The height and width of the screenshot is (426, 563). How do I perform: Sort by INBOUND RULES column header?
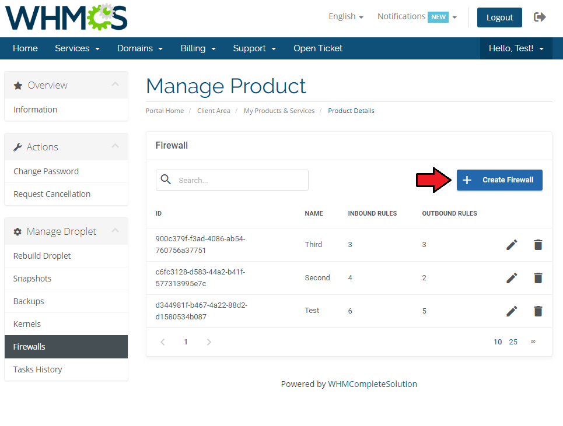(372, 213)
